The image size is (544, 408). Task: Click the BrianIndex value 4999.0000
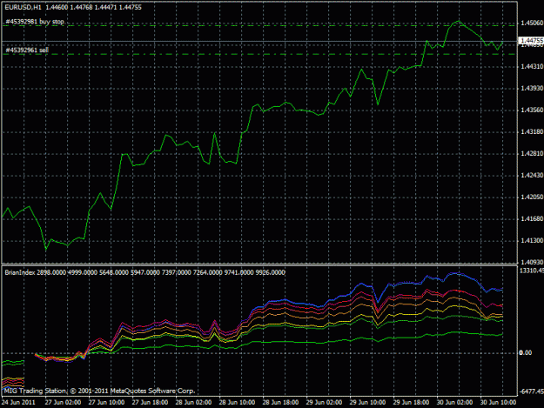pos(82,272)
